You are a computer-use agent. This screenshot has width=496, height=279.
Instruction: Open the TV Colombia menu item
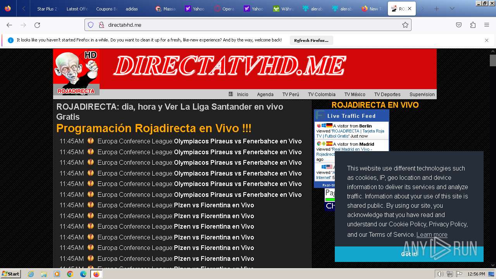322,94
